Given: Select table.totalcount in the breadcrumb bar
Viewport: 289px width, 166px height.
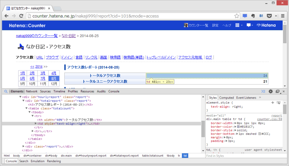Looking at the screenshot, I should point(152,156).
